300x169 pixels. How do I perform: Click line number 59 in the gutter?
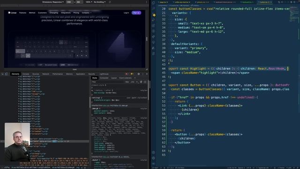tap(164, 131)
